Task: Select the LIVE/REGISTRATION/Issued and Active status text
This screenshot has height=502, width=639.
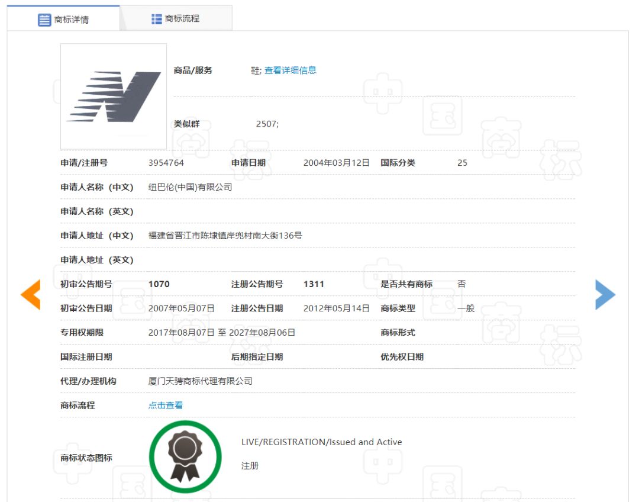Action: point(321,442)
